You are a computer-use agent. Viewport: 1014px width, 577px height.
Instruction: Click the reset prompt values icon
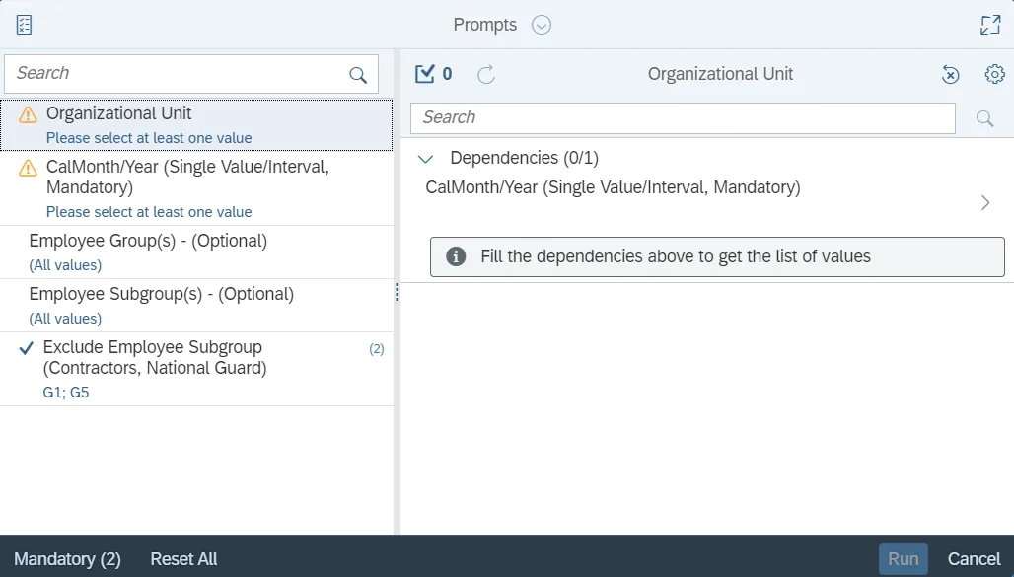pos(950,74)
